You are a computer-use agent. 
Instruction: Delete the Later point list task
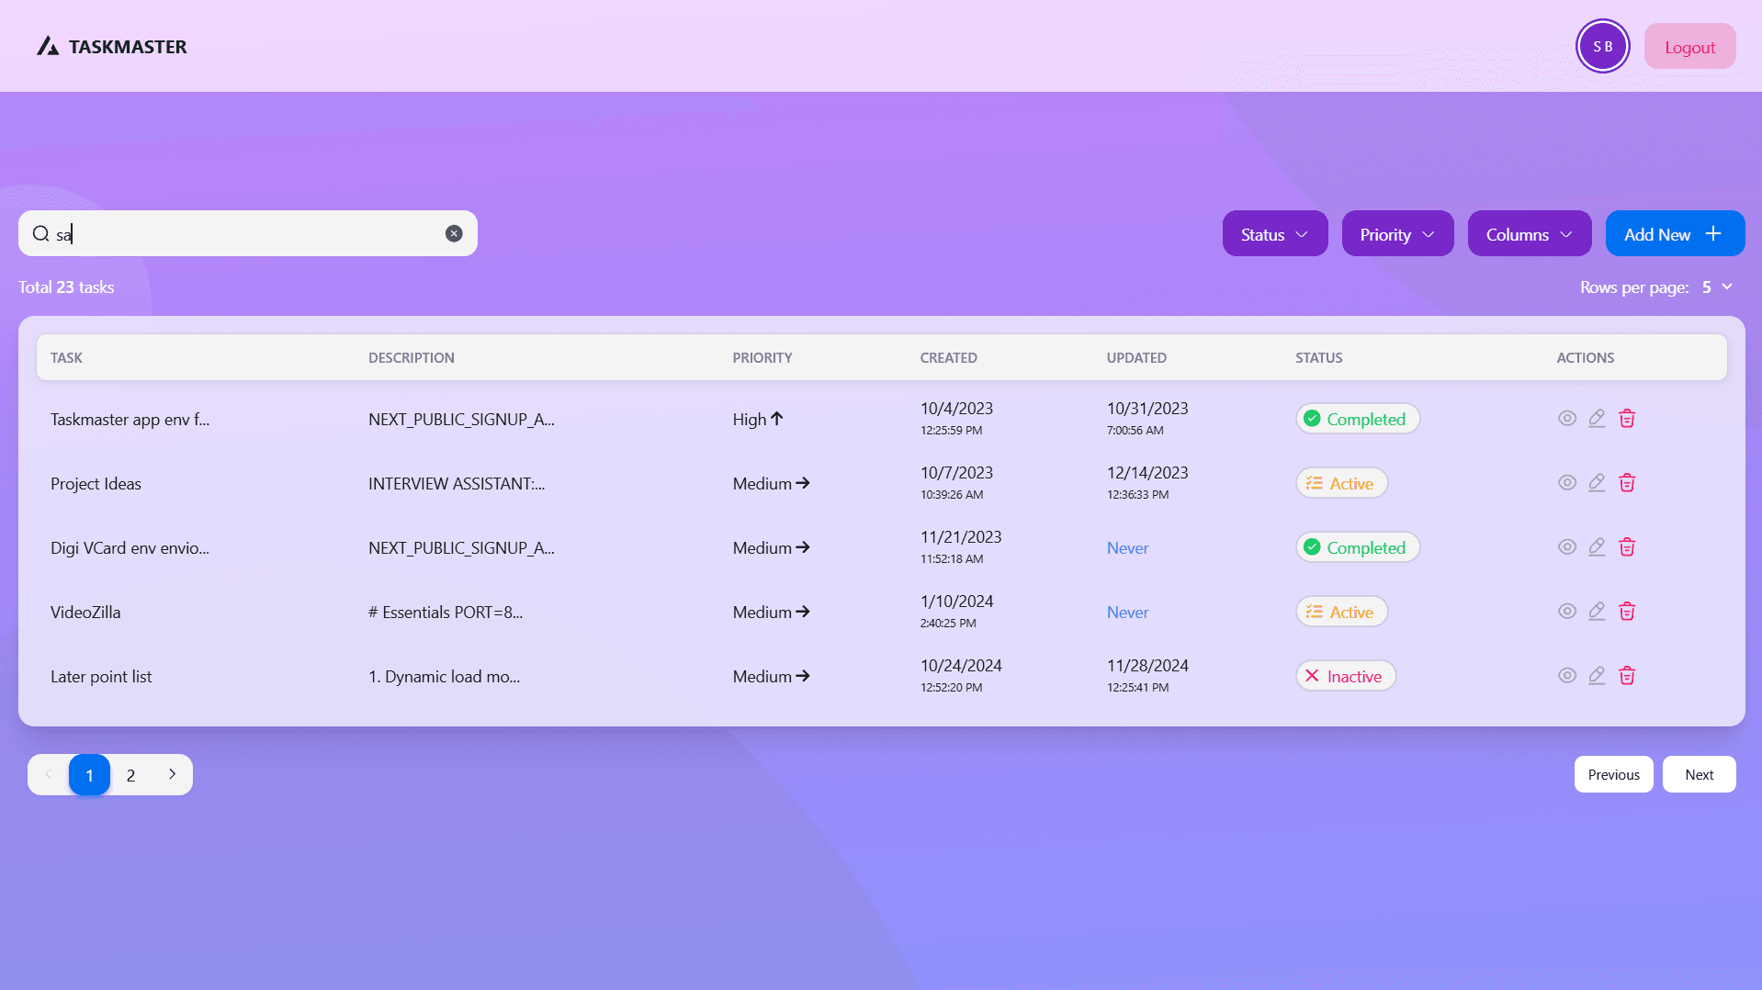click(x=1627, y=676)
